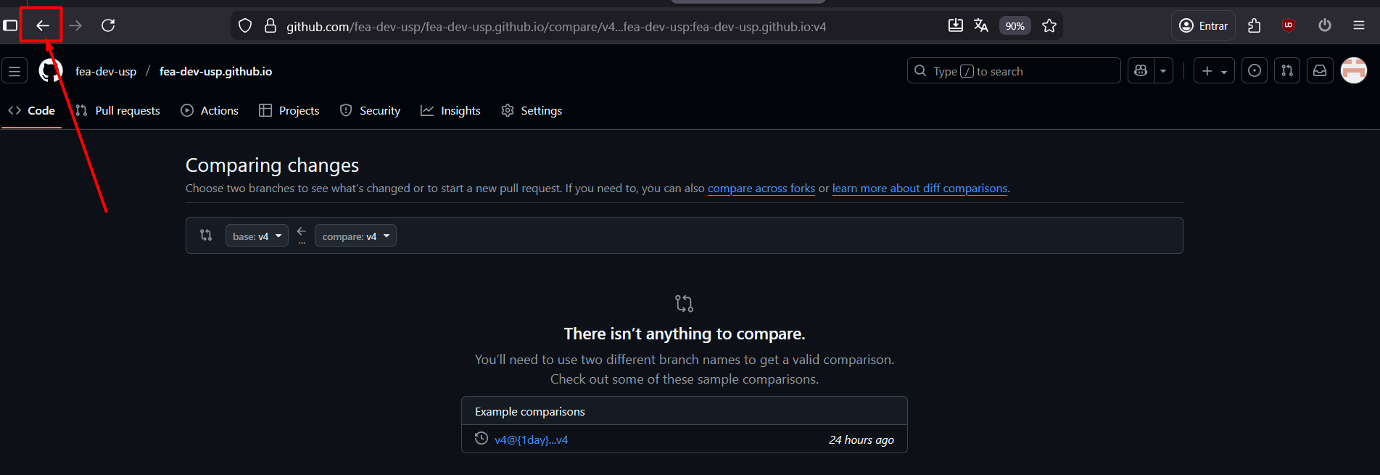The width and height of the screenshot is (1380, 475).
Task: Expand the compare: v4 branch dropdown
Action: 355,236
